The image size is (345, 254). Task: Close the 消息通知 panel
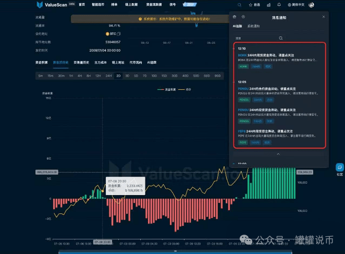click(324, 17)
